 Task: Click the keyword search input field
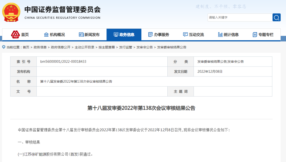[x=240, y=17]
